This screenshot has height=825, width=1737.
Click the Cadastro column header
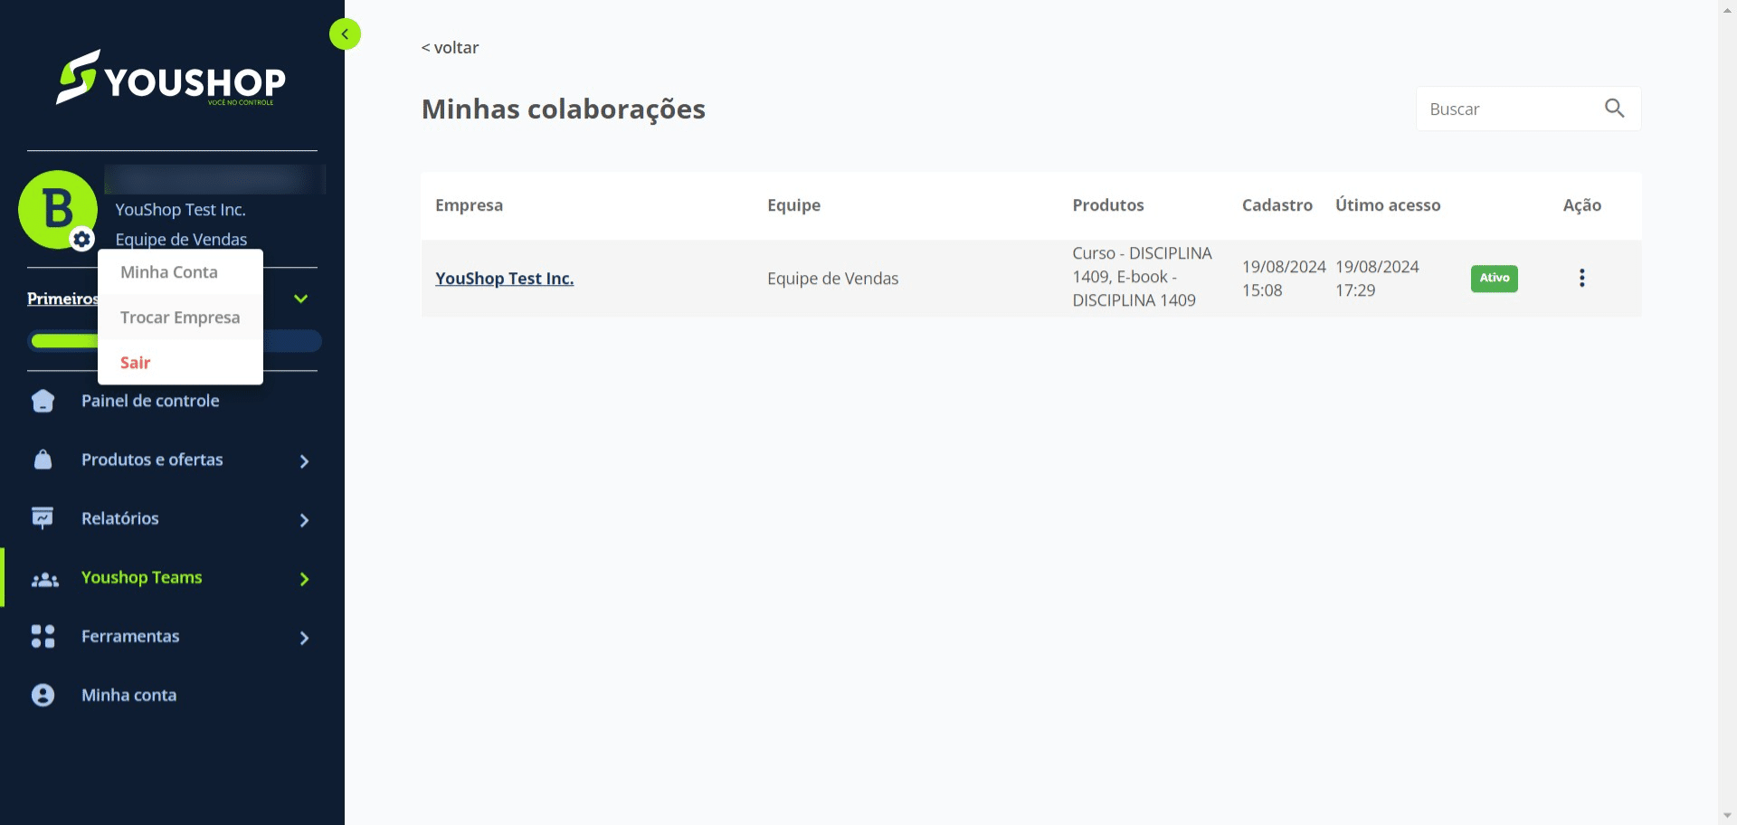click(1277, 205)
